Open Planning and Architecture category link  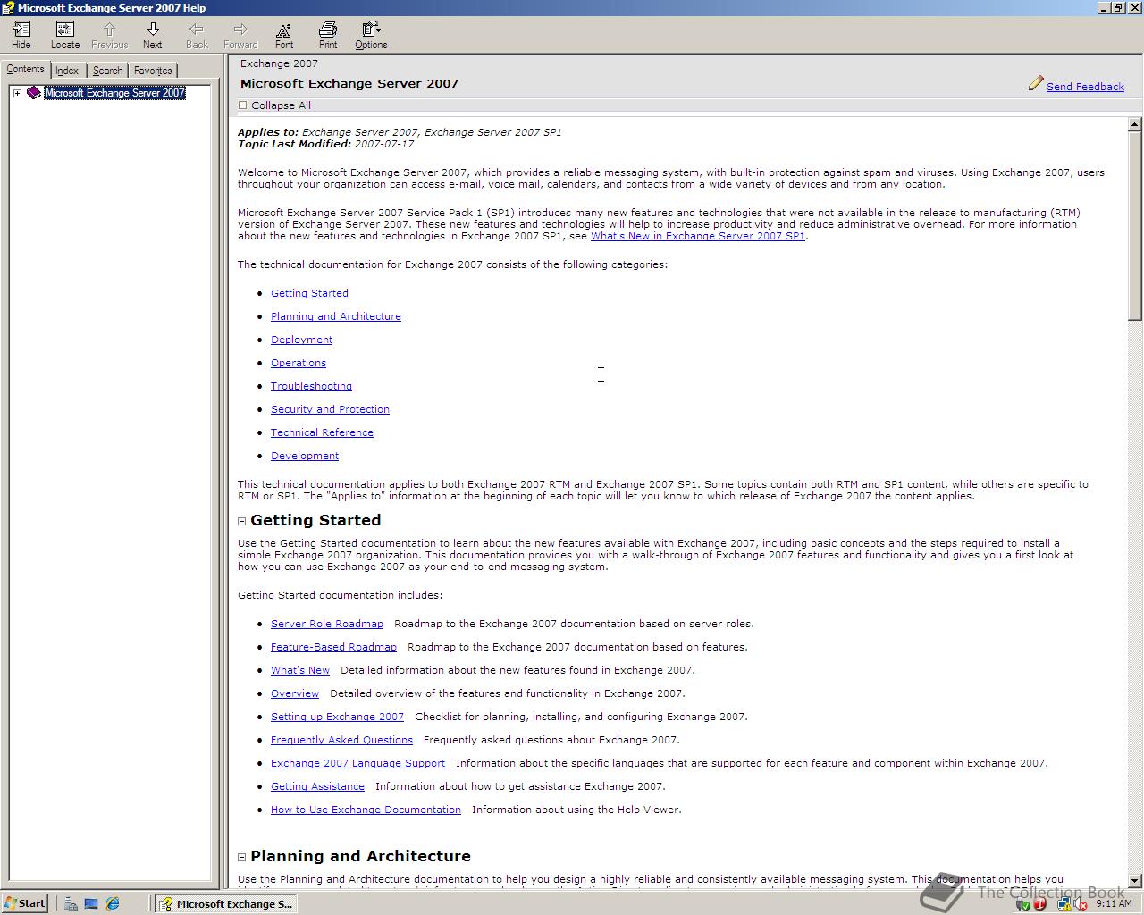point(336,316)
